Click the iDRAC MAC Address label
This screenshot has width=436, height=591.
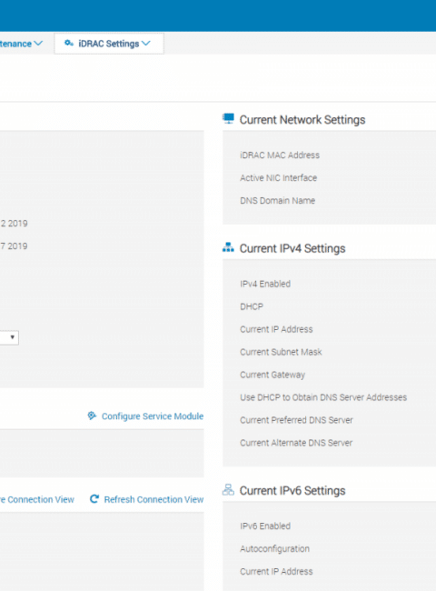(x=280, y=155)
